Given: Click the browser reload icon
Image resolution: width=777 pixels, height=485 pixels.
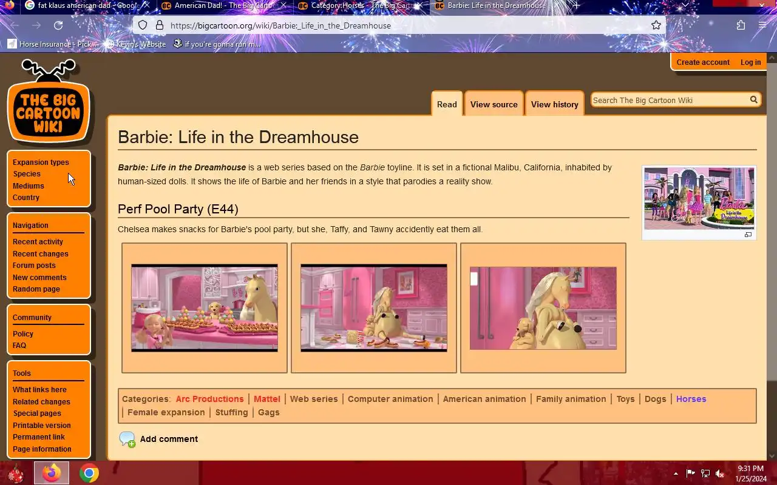Looking at the screenshot, I should pos(58,25).
